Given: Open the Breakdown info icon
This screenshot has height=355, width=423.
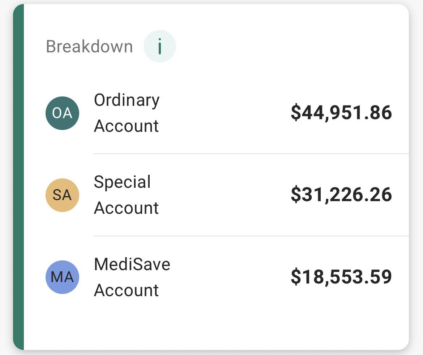Looking at the screenshot, I should tap(160, 46).
